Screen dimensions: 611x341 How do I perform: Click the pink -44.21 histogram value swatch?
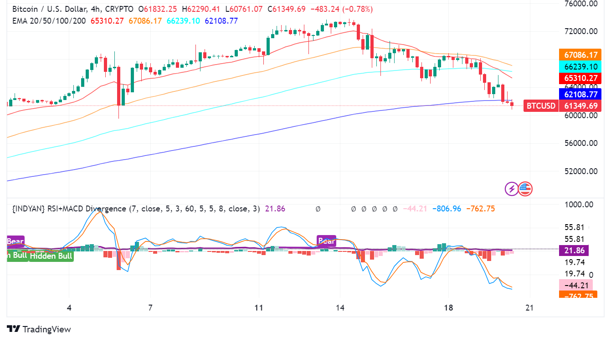coord(576,285)
